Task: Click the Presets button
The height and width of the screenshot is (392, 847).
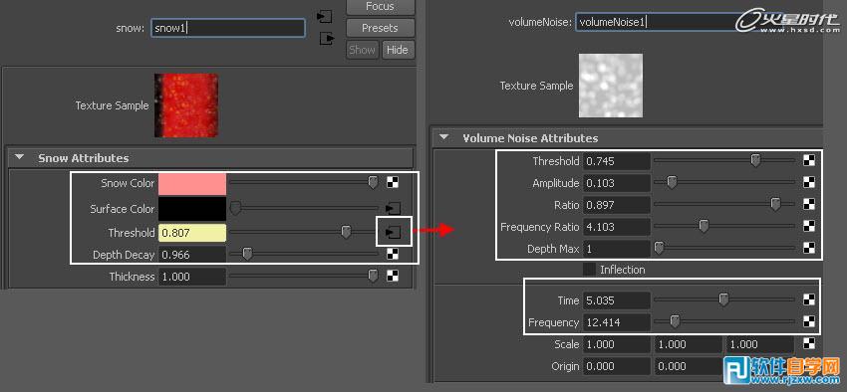Action: click(381, 28)
